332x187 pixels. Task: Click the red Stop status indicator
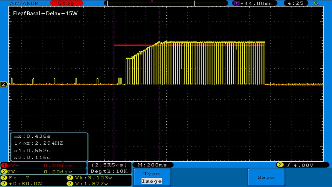point(66,3)
